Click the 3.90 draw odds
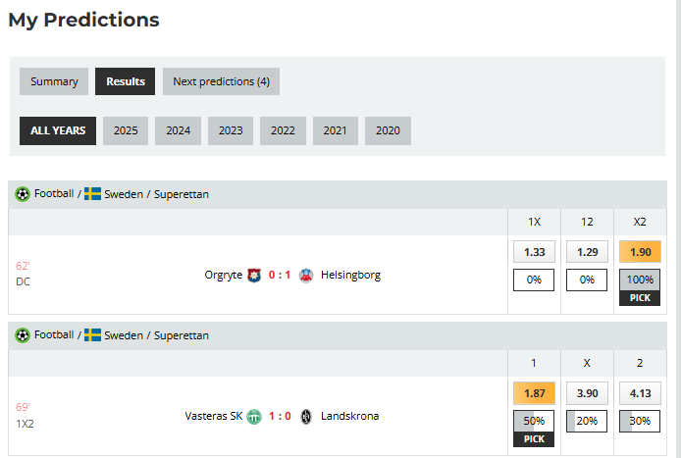This screenshot has width=681, height=458. (587, 393)
